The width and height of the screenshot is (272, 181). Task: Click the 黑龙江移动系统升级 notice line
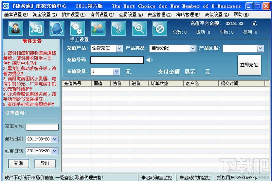(30, 71)
